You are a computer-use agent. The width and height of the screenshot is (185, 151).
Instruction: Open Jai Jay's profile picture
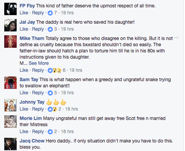[x=10, y=25]
